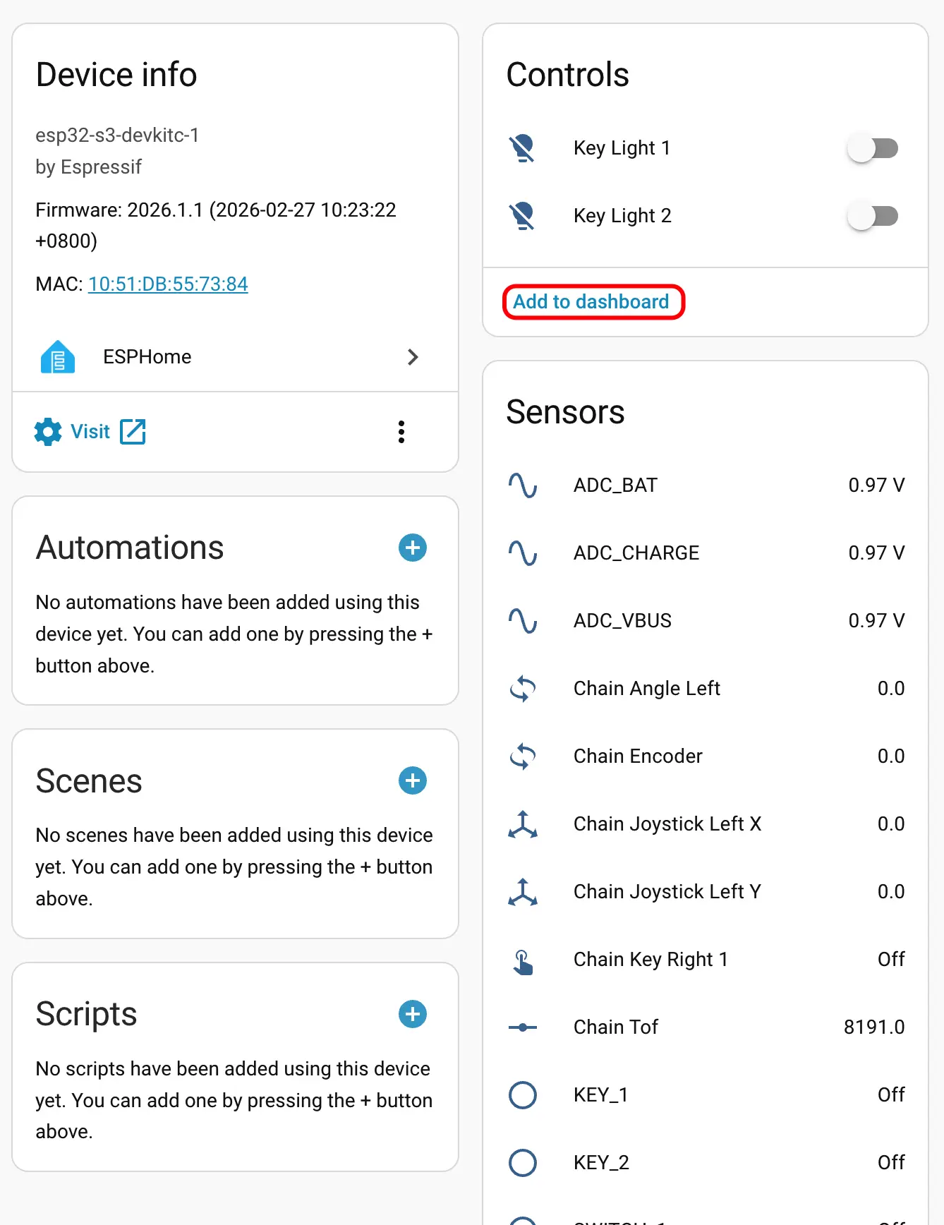Viewport: 944px width, 1225px height.
Task: Add a new automation with plus button
Action: tap(413, 548)
